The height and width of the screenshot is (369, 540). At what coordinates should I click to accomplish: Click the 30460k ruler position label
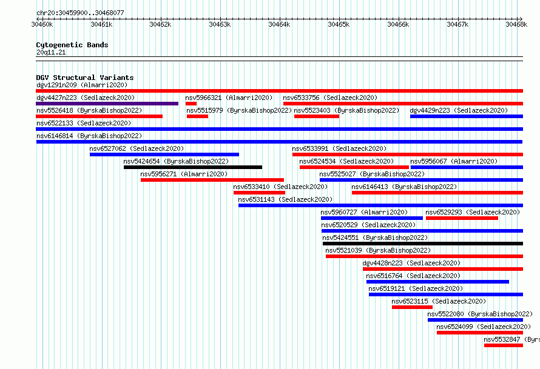[42, 24]
